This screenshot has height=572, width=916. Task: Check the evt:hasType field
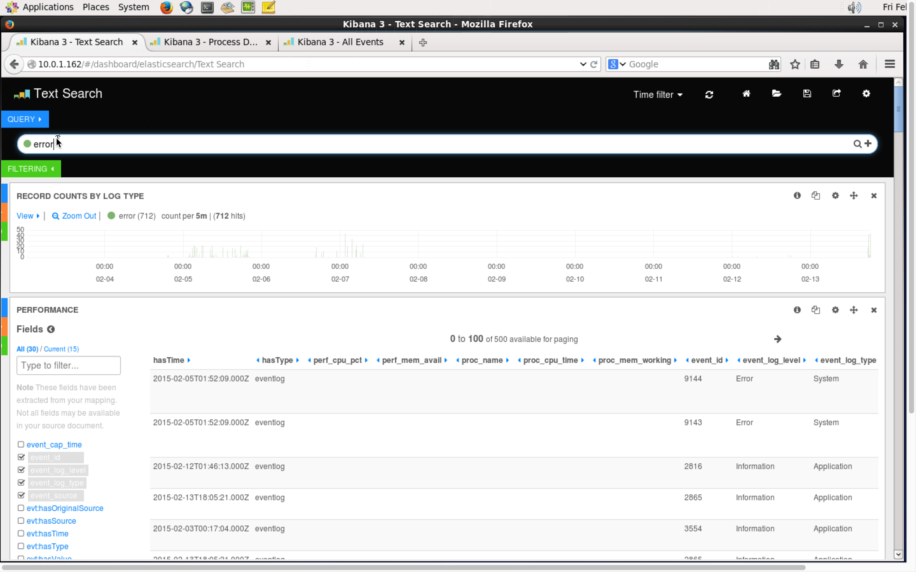coord(21,546)
